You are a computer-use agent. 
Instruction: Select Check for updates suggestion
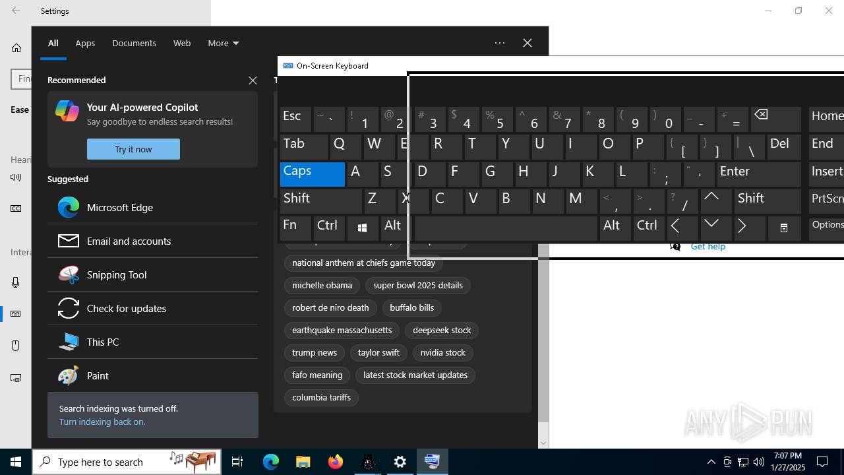click(x=152, y=308)
